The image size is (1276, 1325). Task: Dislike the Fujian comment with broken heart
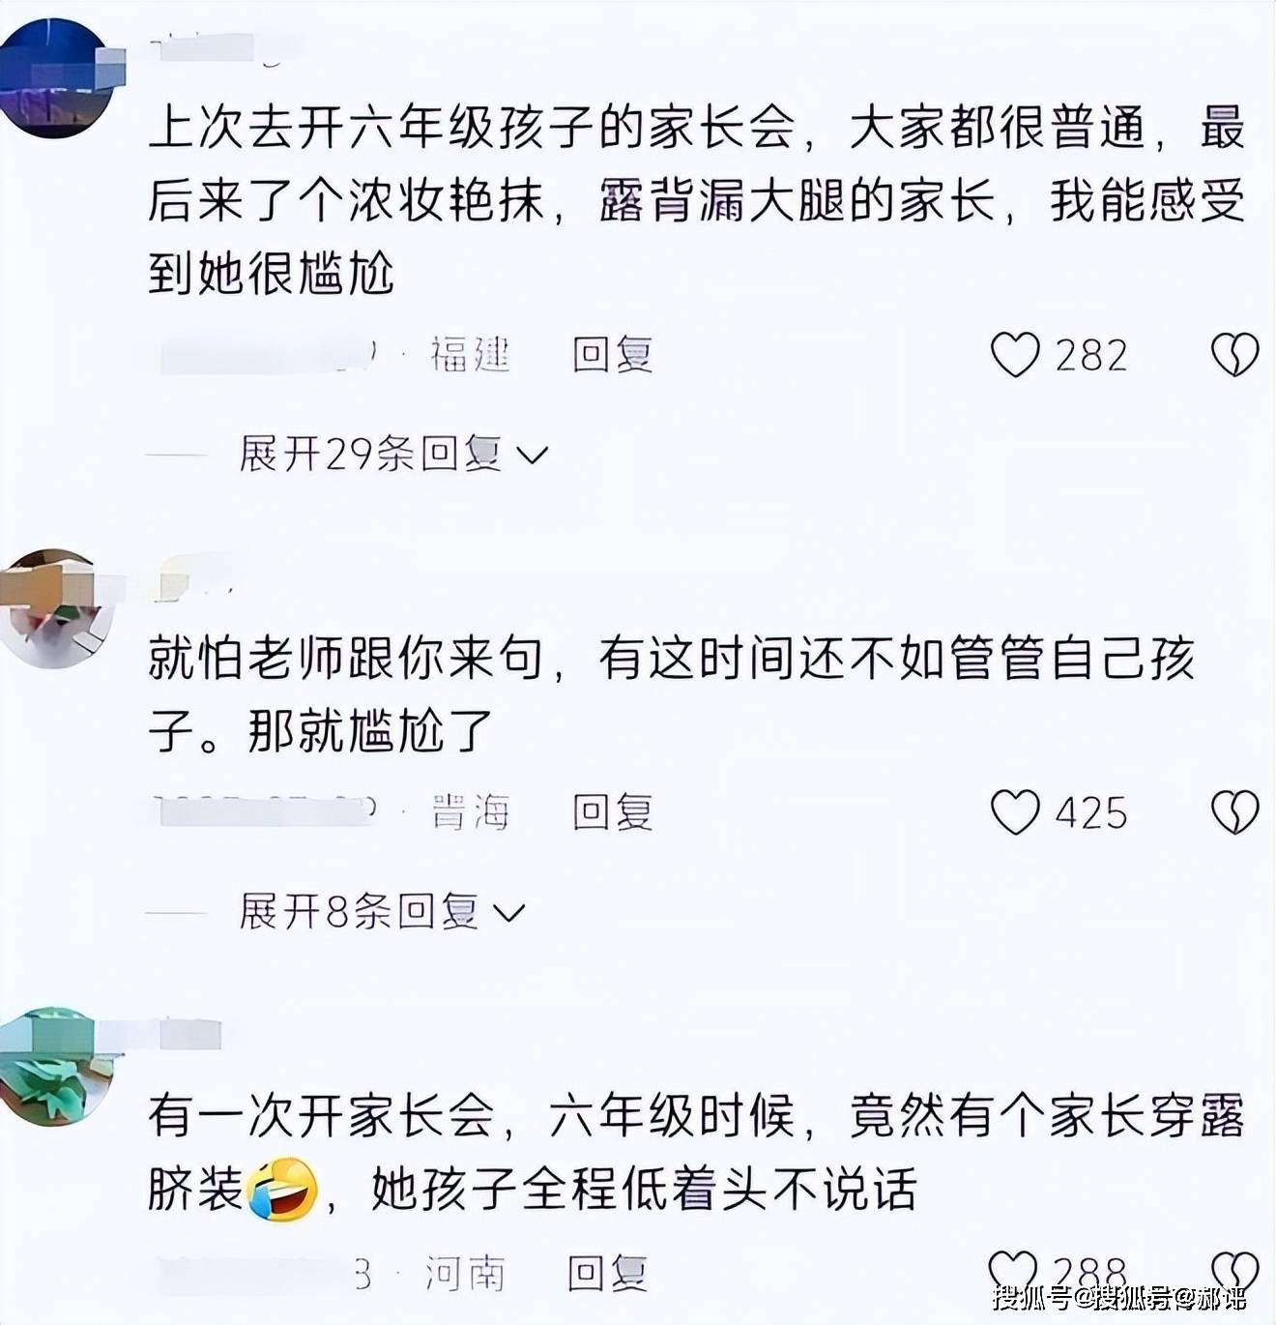[1234, 355]
